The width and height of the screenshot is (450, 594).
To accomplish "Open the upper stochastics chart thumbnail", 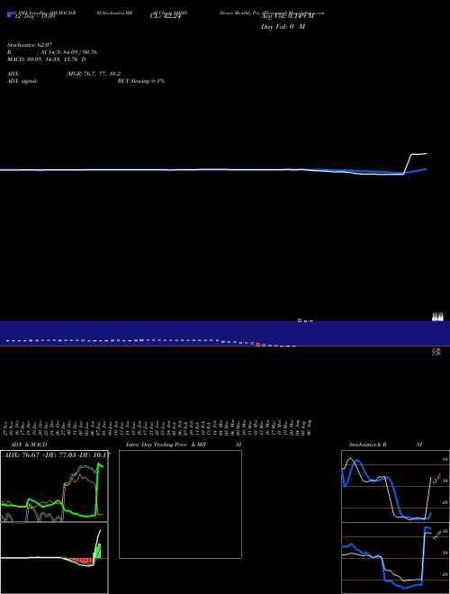I will click(x=395, y=486).
